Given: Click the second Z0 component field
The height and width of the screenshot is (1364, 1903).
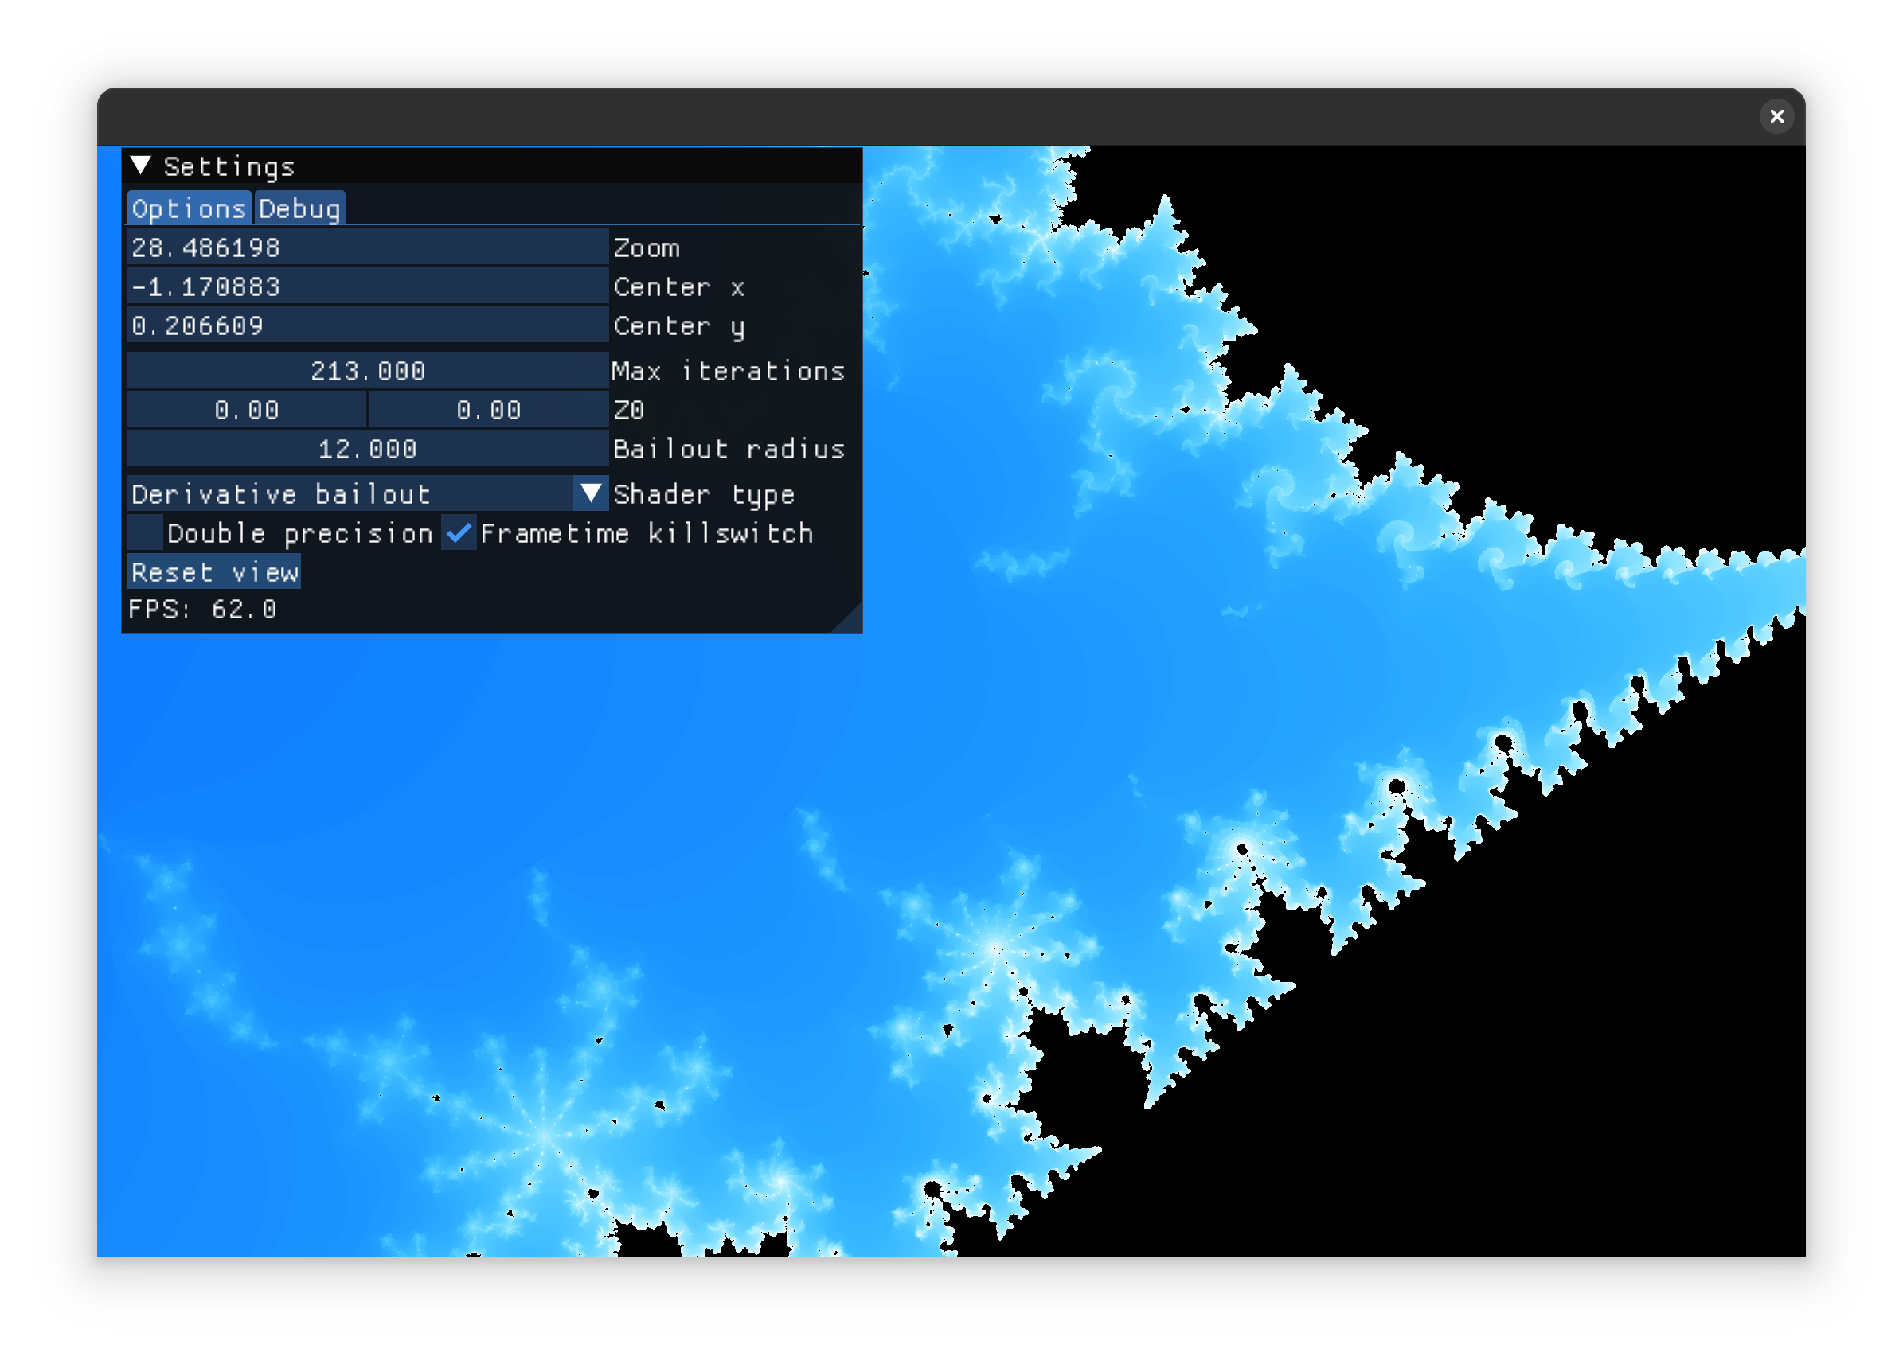Looking at the screenshot, I should coord(487,410).
